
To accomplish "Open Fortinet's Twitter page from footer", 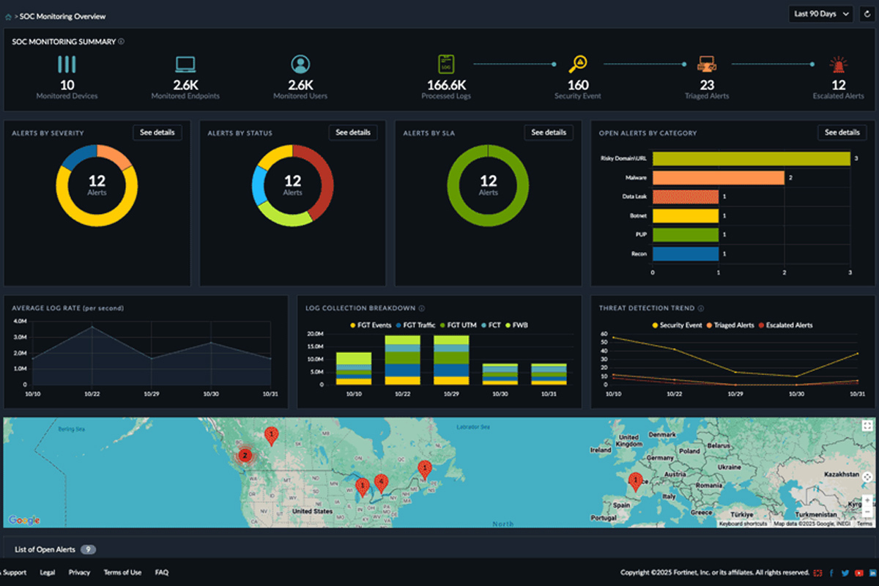I will (x=845, y=573).
